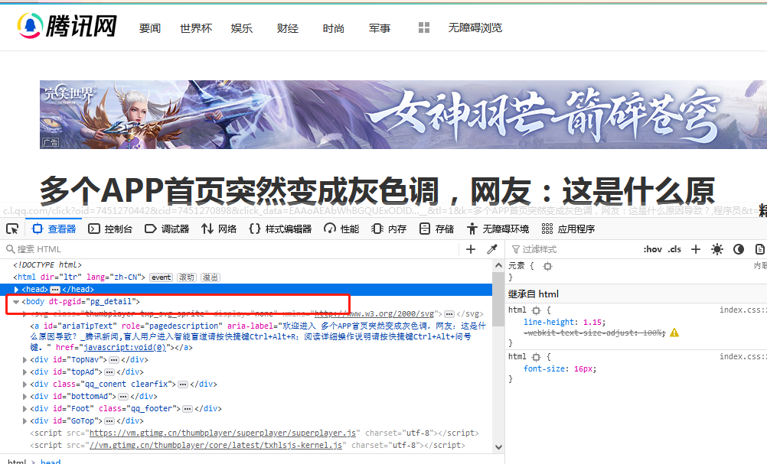Expand the div id bottomAd node
The height and width of the screenshot is (464, 767).
click(x=24, y=397)
